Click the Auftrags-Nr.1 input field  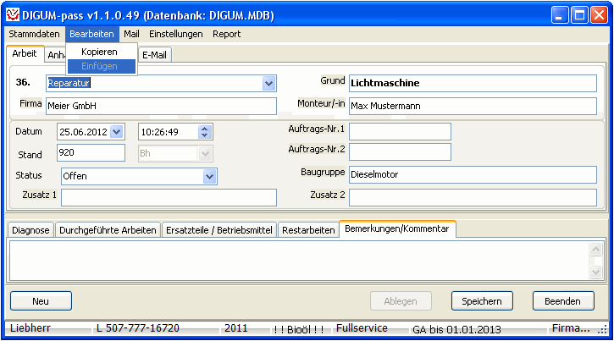[400, 131]
